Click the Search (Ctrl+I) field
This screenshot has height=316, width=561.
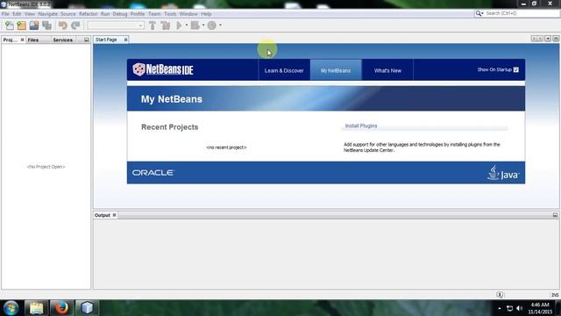521,13
